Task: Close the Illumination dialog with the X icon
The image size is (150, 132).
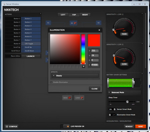Action: (99, 30)
